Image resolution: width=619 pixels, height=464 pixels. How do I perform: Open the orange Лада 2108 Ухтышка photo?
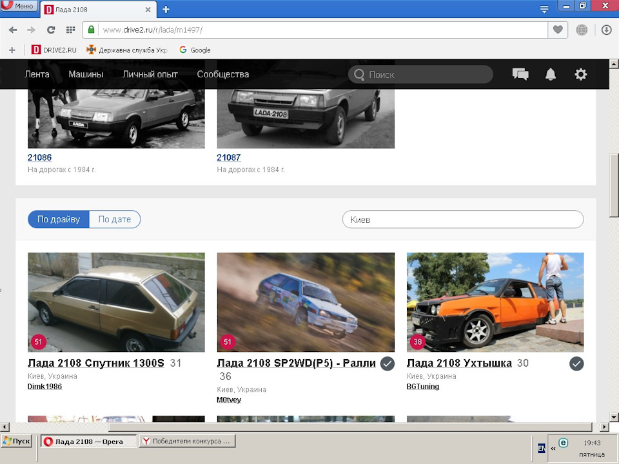pos(495,302)
